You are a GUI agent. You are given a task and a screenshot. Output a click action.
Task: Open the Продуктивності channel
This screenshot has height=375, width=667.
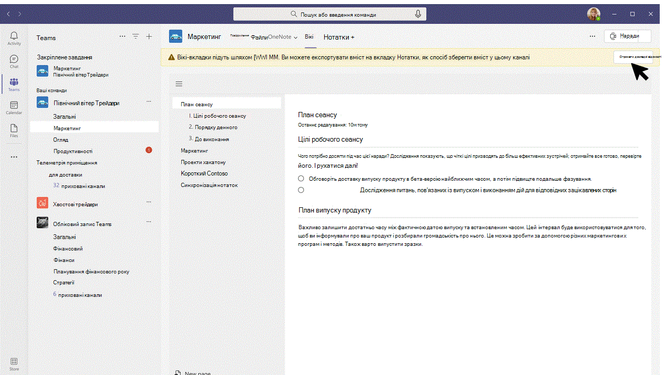pos(73,151)
